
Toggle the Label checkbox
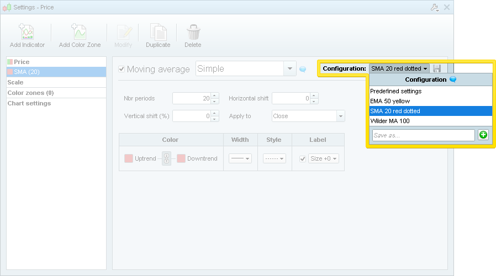[x=302, y=158]
